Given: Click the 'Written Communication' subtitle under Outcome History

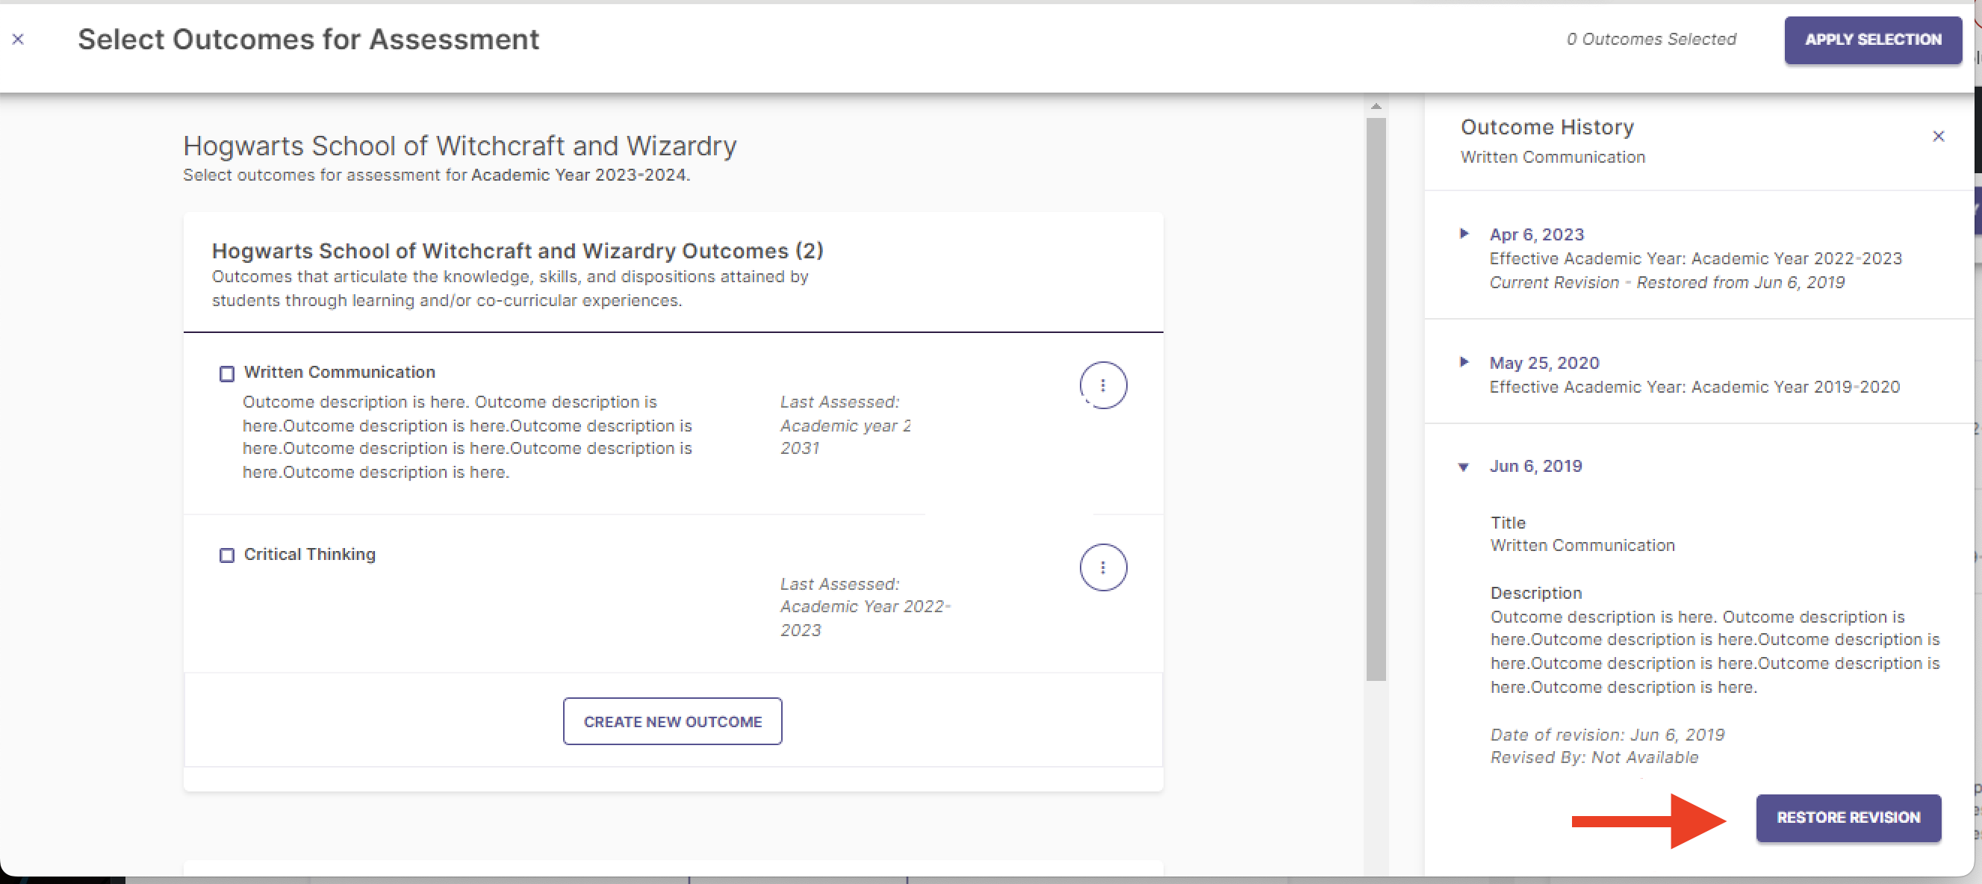Looking at the screenshot, I should coord(1552,157).
